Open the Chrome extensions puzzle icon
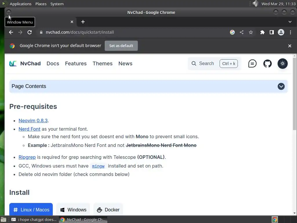The width and height of the screenshot is (297, 223). (x=262, y=32)
